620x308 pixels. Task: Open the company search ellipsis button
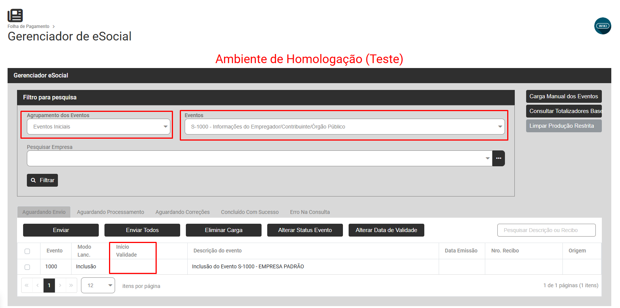(x=498, y=158)
